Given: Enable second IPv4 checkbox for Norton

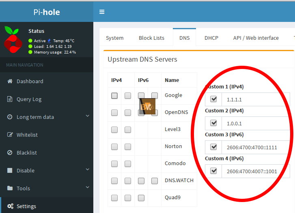Looking at the screenshot, I should [x=128, y=147].
